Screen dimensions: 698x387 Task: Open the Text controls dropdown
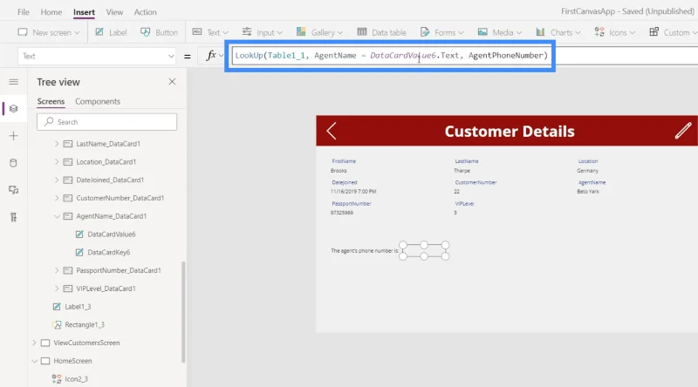tap(210, 32)
